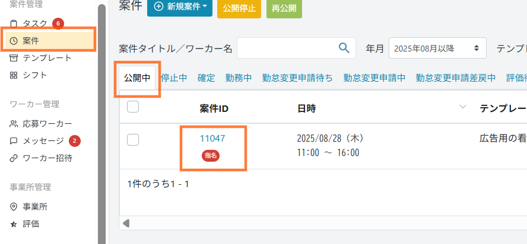The width and height of the screenshot is (527, 244).
Task: Focus the 案件タイトル／ワーカー名 search field
Action: [286, 48]
